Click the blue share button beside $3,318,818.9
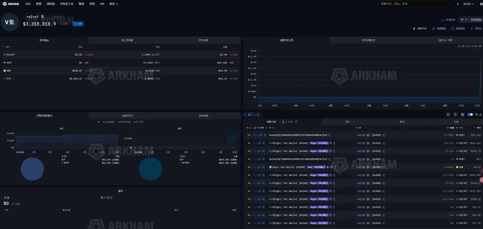The width and height of the screenshot is (483, 229). 78,24
